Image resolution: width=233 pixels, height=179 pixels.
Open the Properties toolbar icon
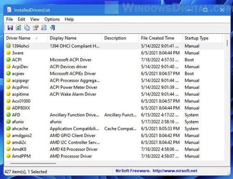pos(35,28)
